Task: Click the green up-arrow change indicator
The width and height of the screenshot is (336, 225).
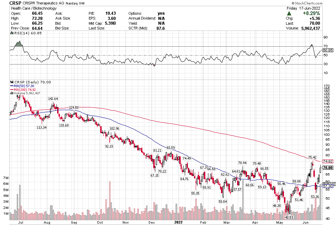Action: coord(289,13)
